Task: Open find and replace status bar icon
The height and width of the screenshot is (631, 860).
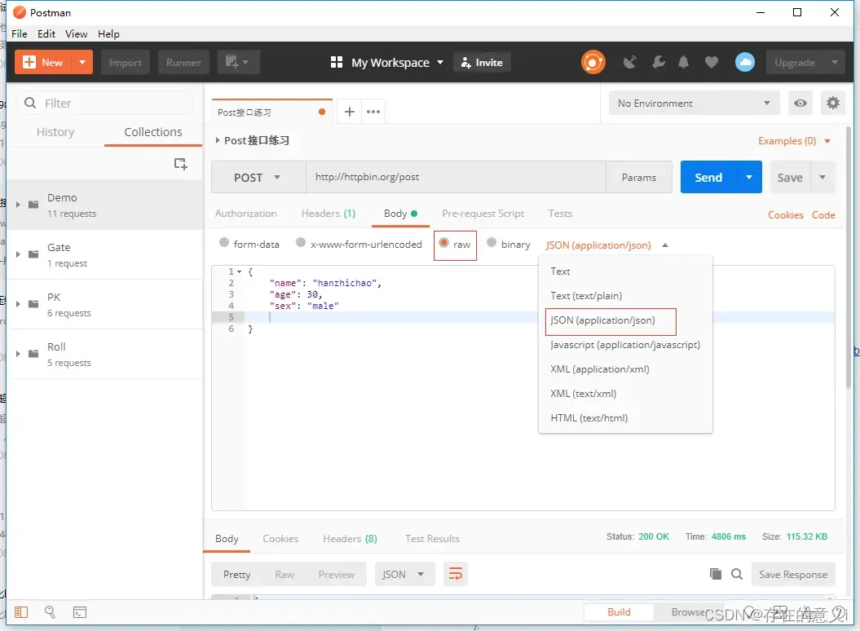Action: [x=50, y=611]
